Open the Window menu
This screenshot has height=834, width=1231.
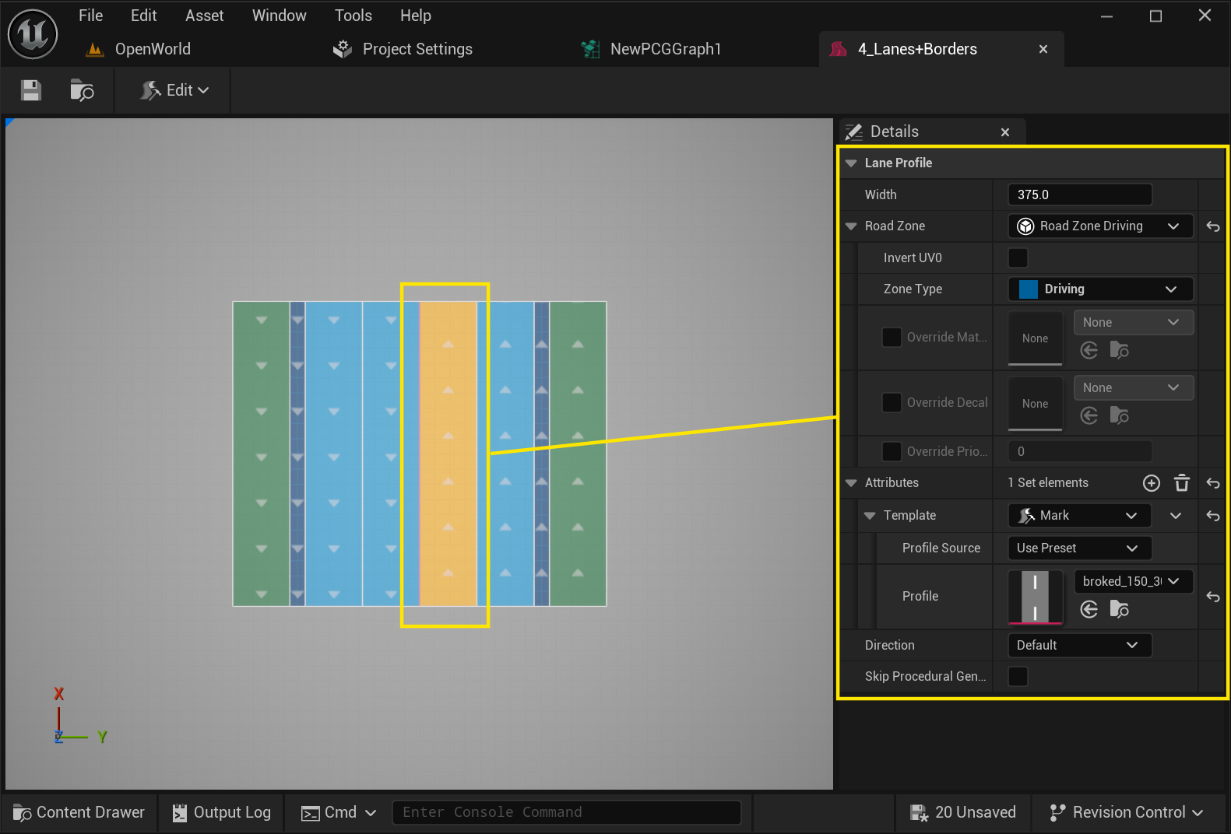tap(279, 16)
